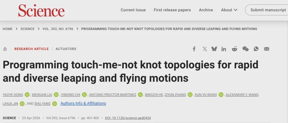Open the DOI 10.1126/science.aed0434 link
This screenshot has width=288, height=123.
click(x=128, y=118)
